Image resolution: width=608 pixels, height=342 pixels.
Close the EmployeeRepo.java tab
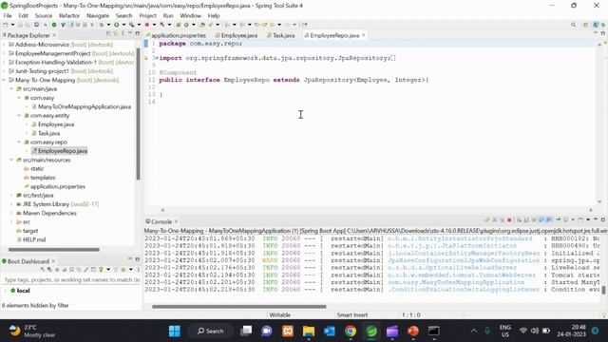363,35
